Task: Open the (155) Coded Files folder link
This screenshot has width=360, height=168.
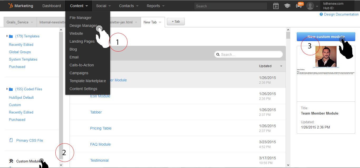Action: click(x=29, y=89)
